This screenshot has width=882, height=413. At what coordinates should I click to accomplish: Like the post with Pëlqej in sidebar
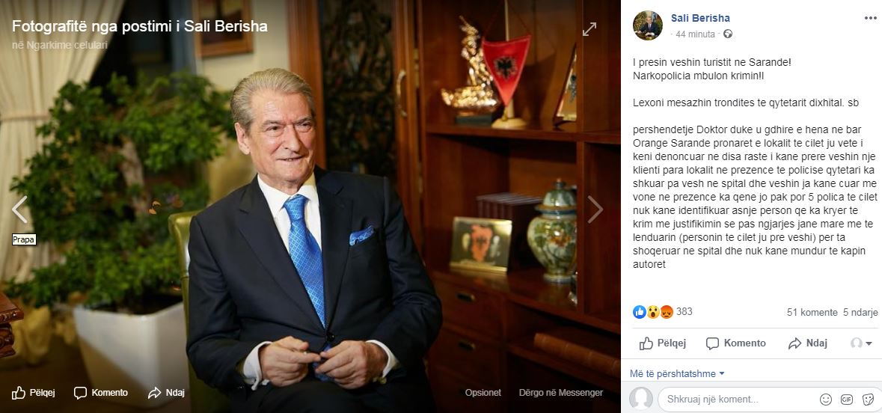pyautogui.click(x=663, y=343)
